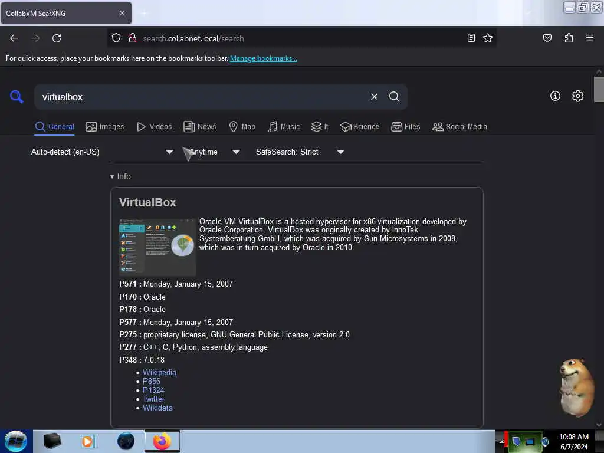Image resolution: width=604 pixels, height=453 pixels.
Task: Click the VirtualBox screenshot thumbnail
Action: pos(157,247)
